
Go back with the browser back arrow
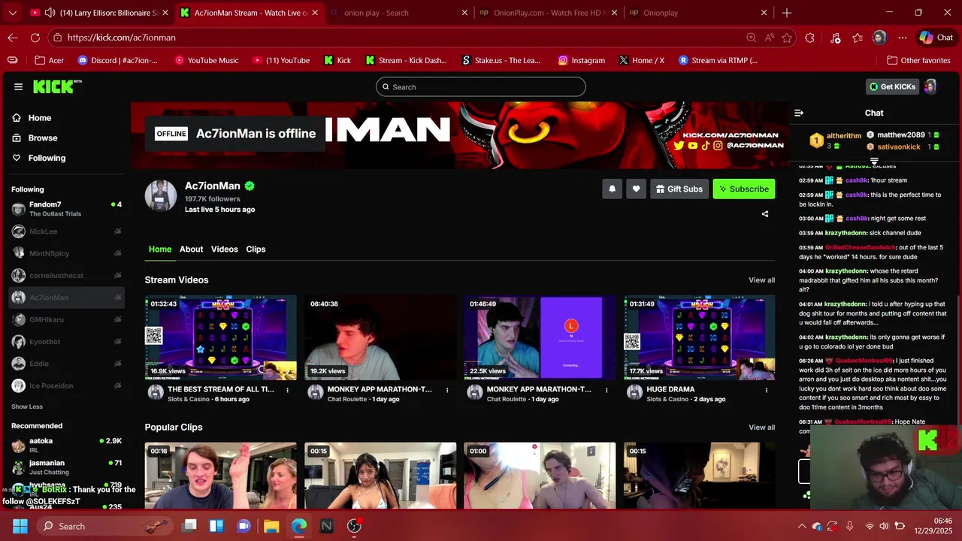13,38
